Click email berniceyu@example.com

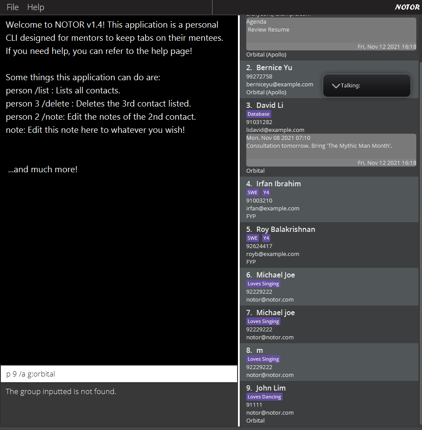[280, 85]
